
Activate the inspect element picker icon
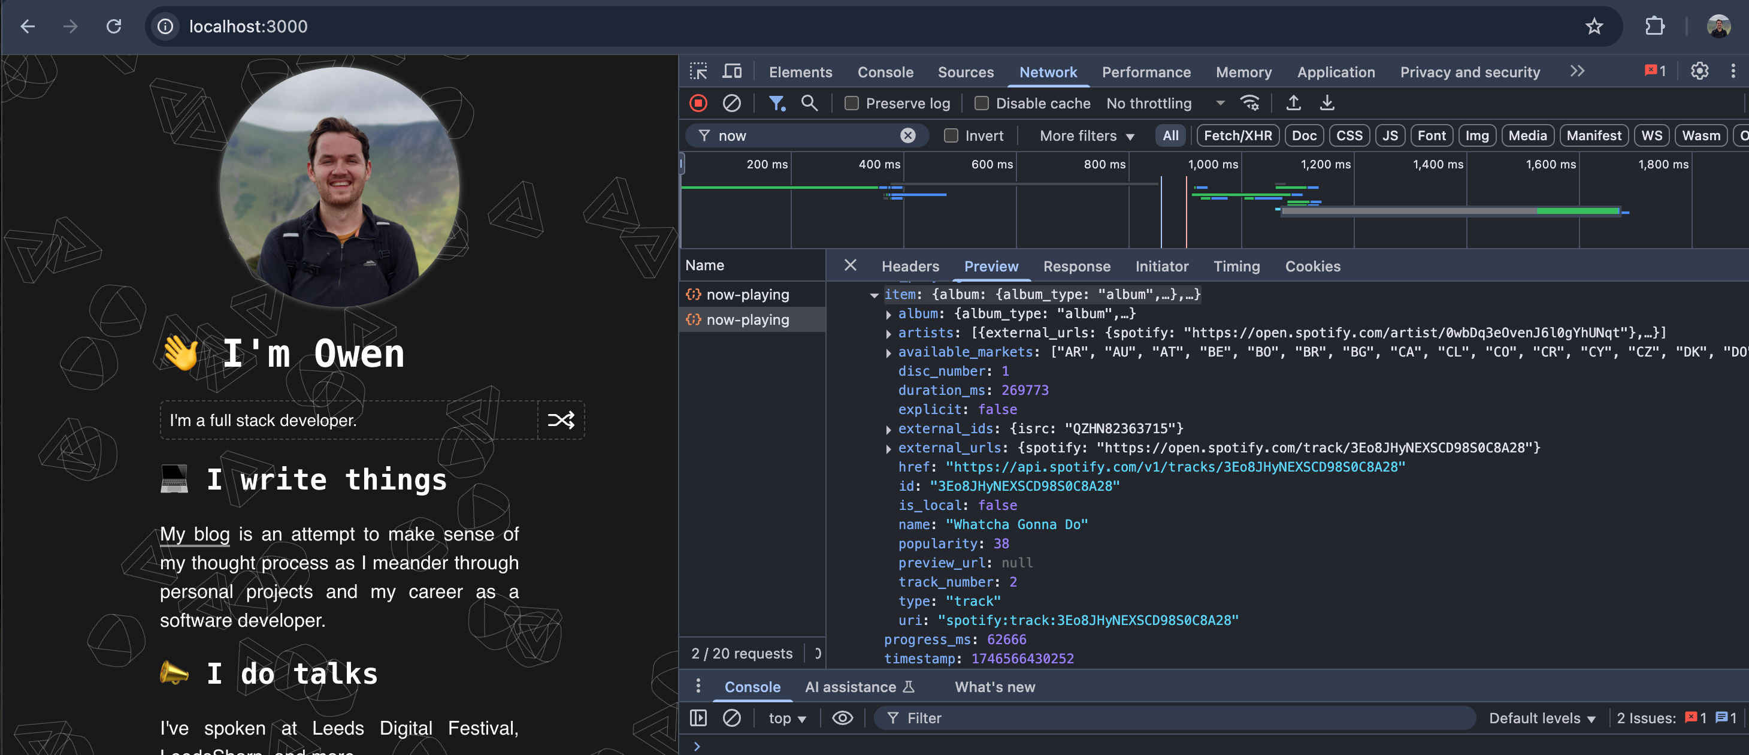point(698,71)
